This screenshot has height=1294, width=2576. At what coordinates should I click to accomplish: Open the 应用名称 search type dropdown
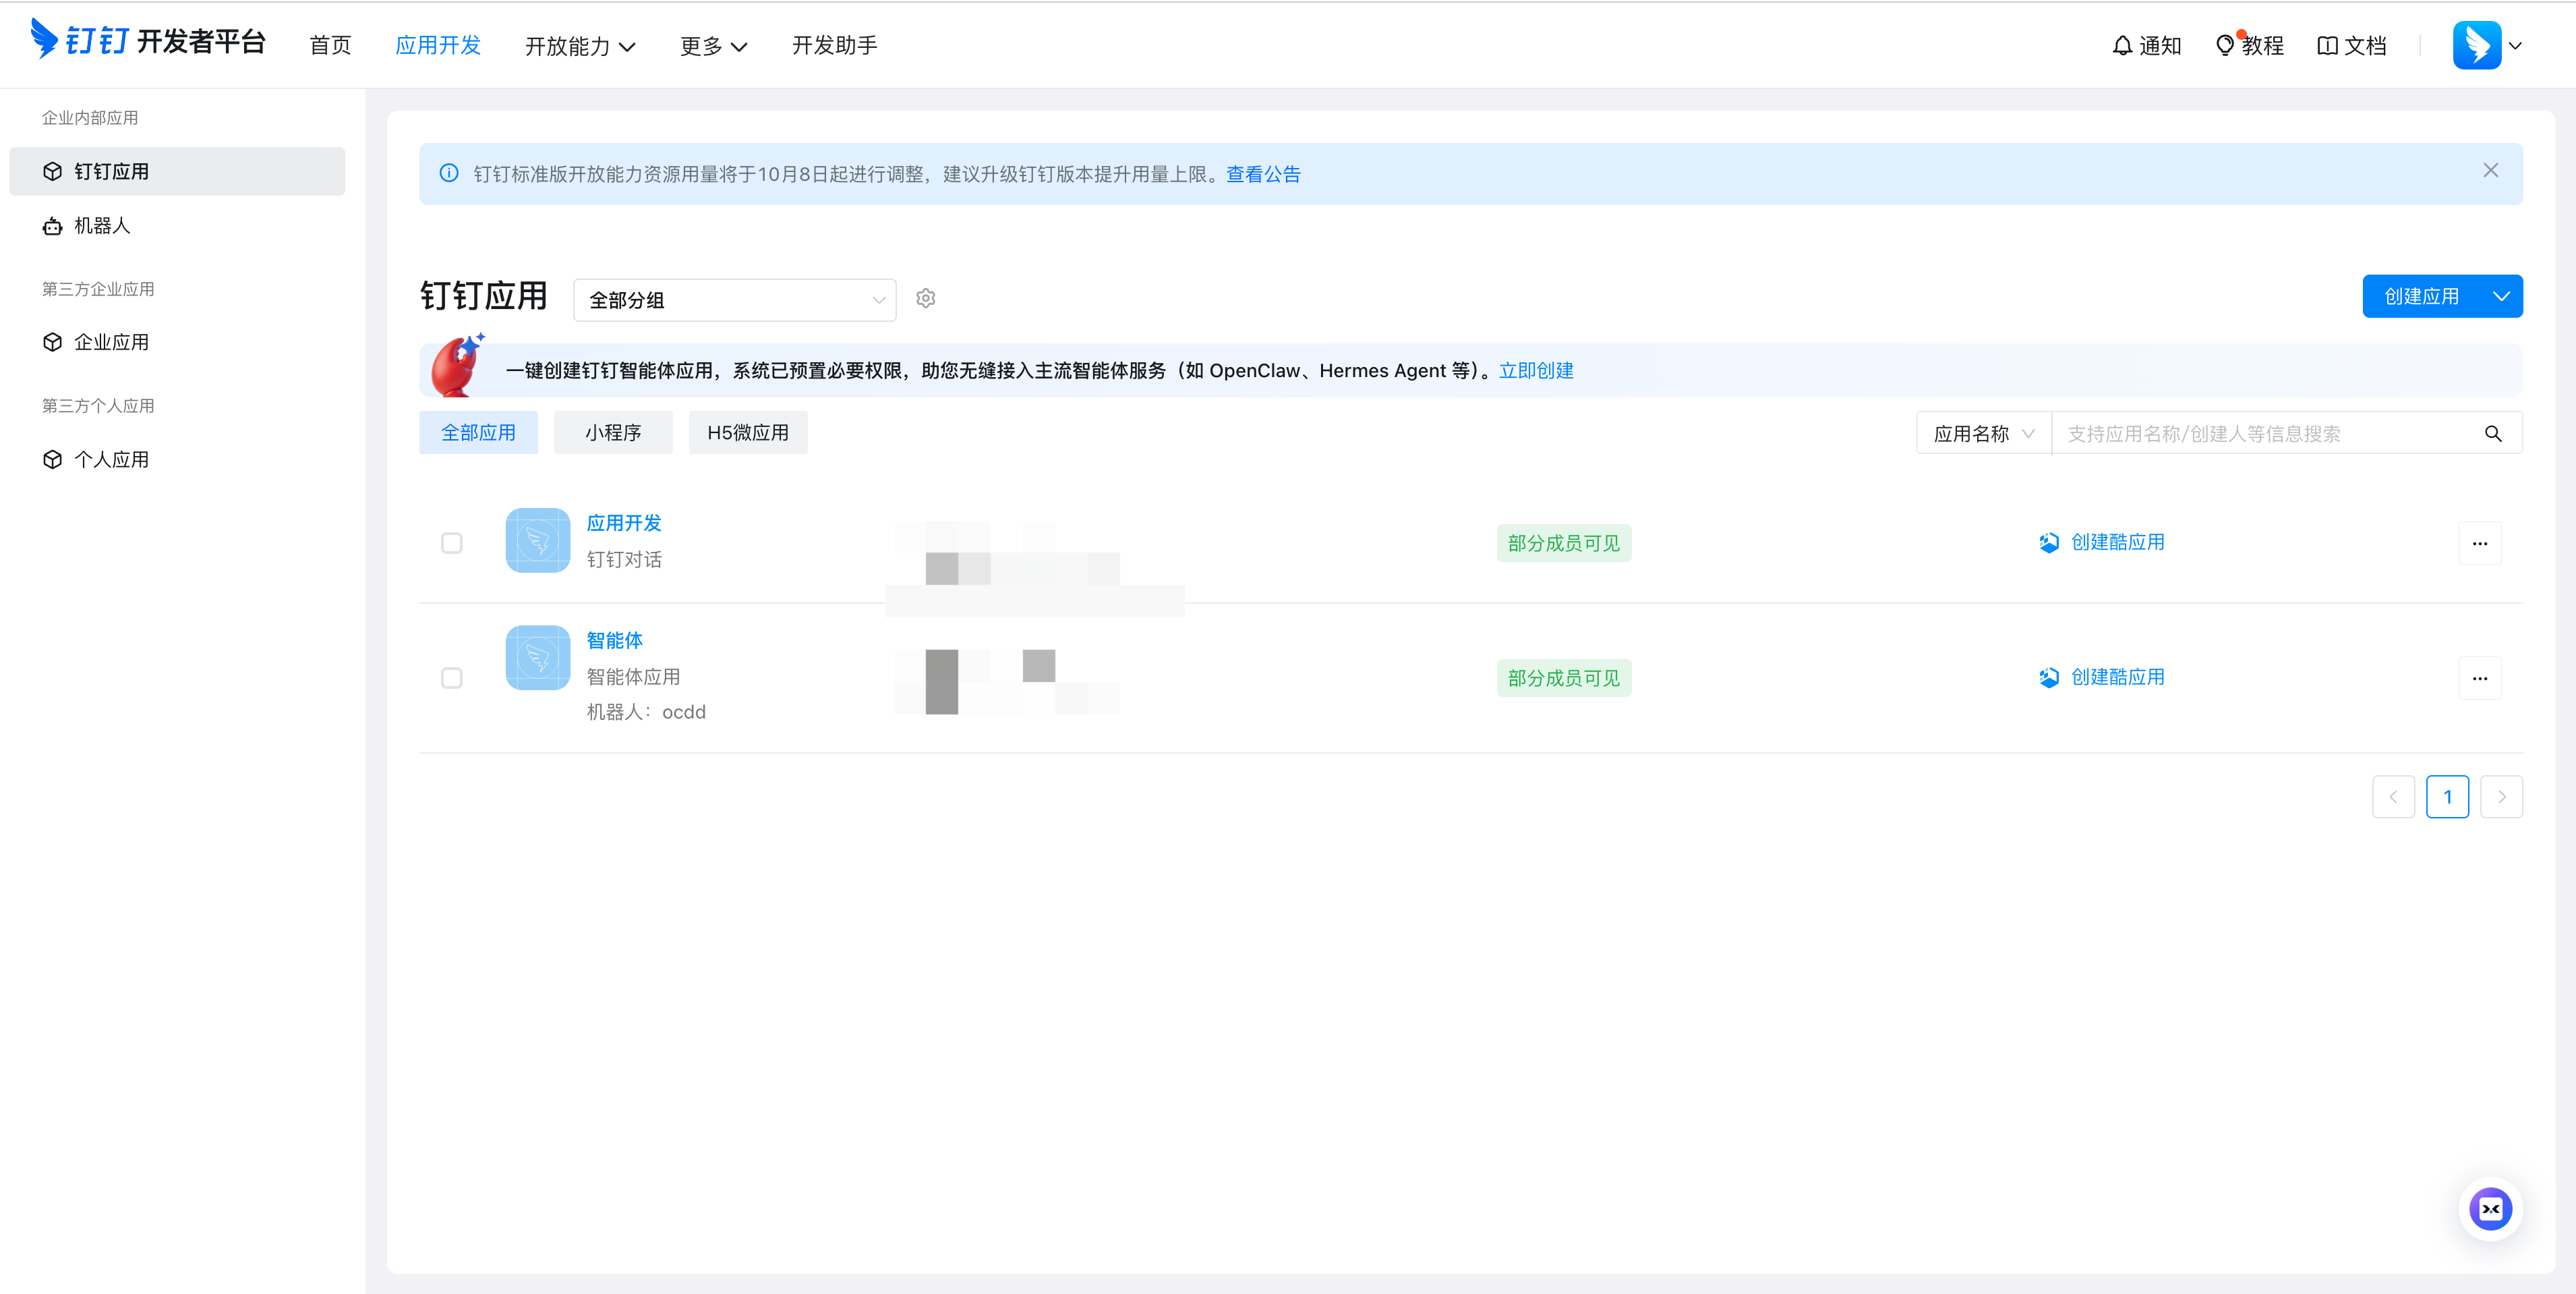[1984, 433]
